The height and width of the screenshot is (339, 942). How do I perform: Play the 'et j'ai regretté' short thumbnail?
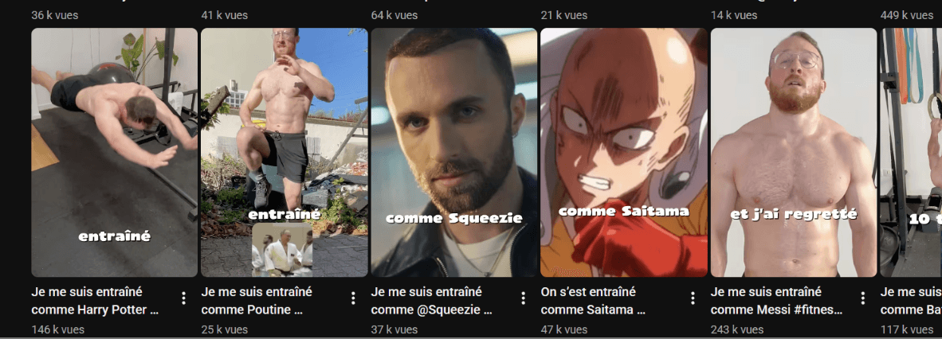click(x=794, y=153)
